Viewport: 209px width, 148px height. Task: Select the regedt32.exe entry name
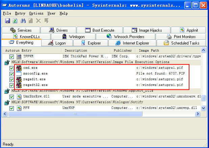35,85
